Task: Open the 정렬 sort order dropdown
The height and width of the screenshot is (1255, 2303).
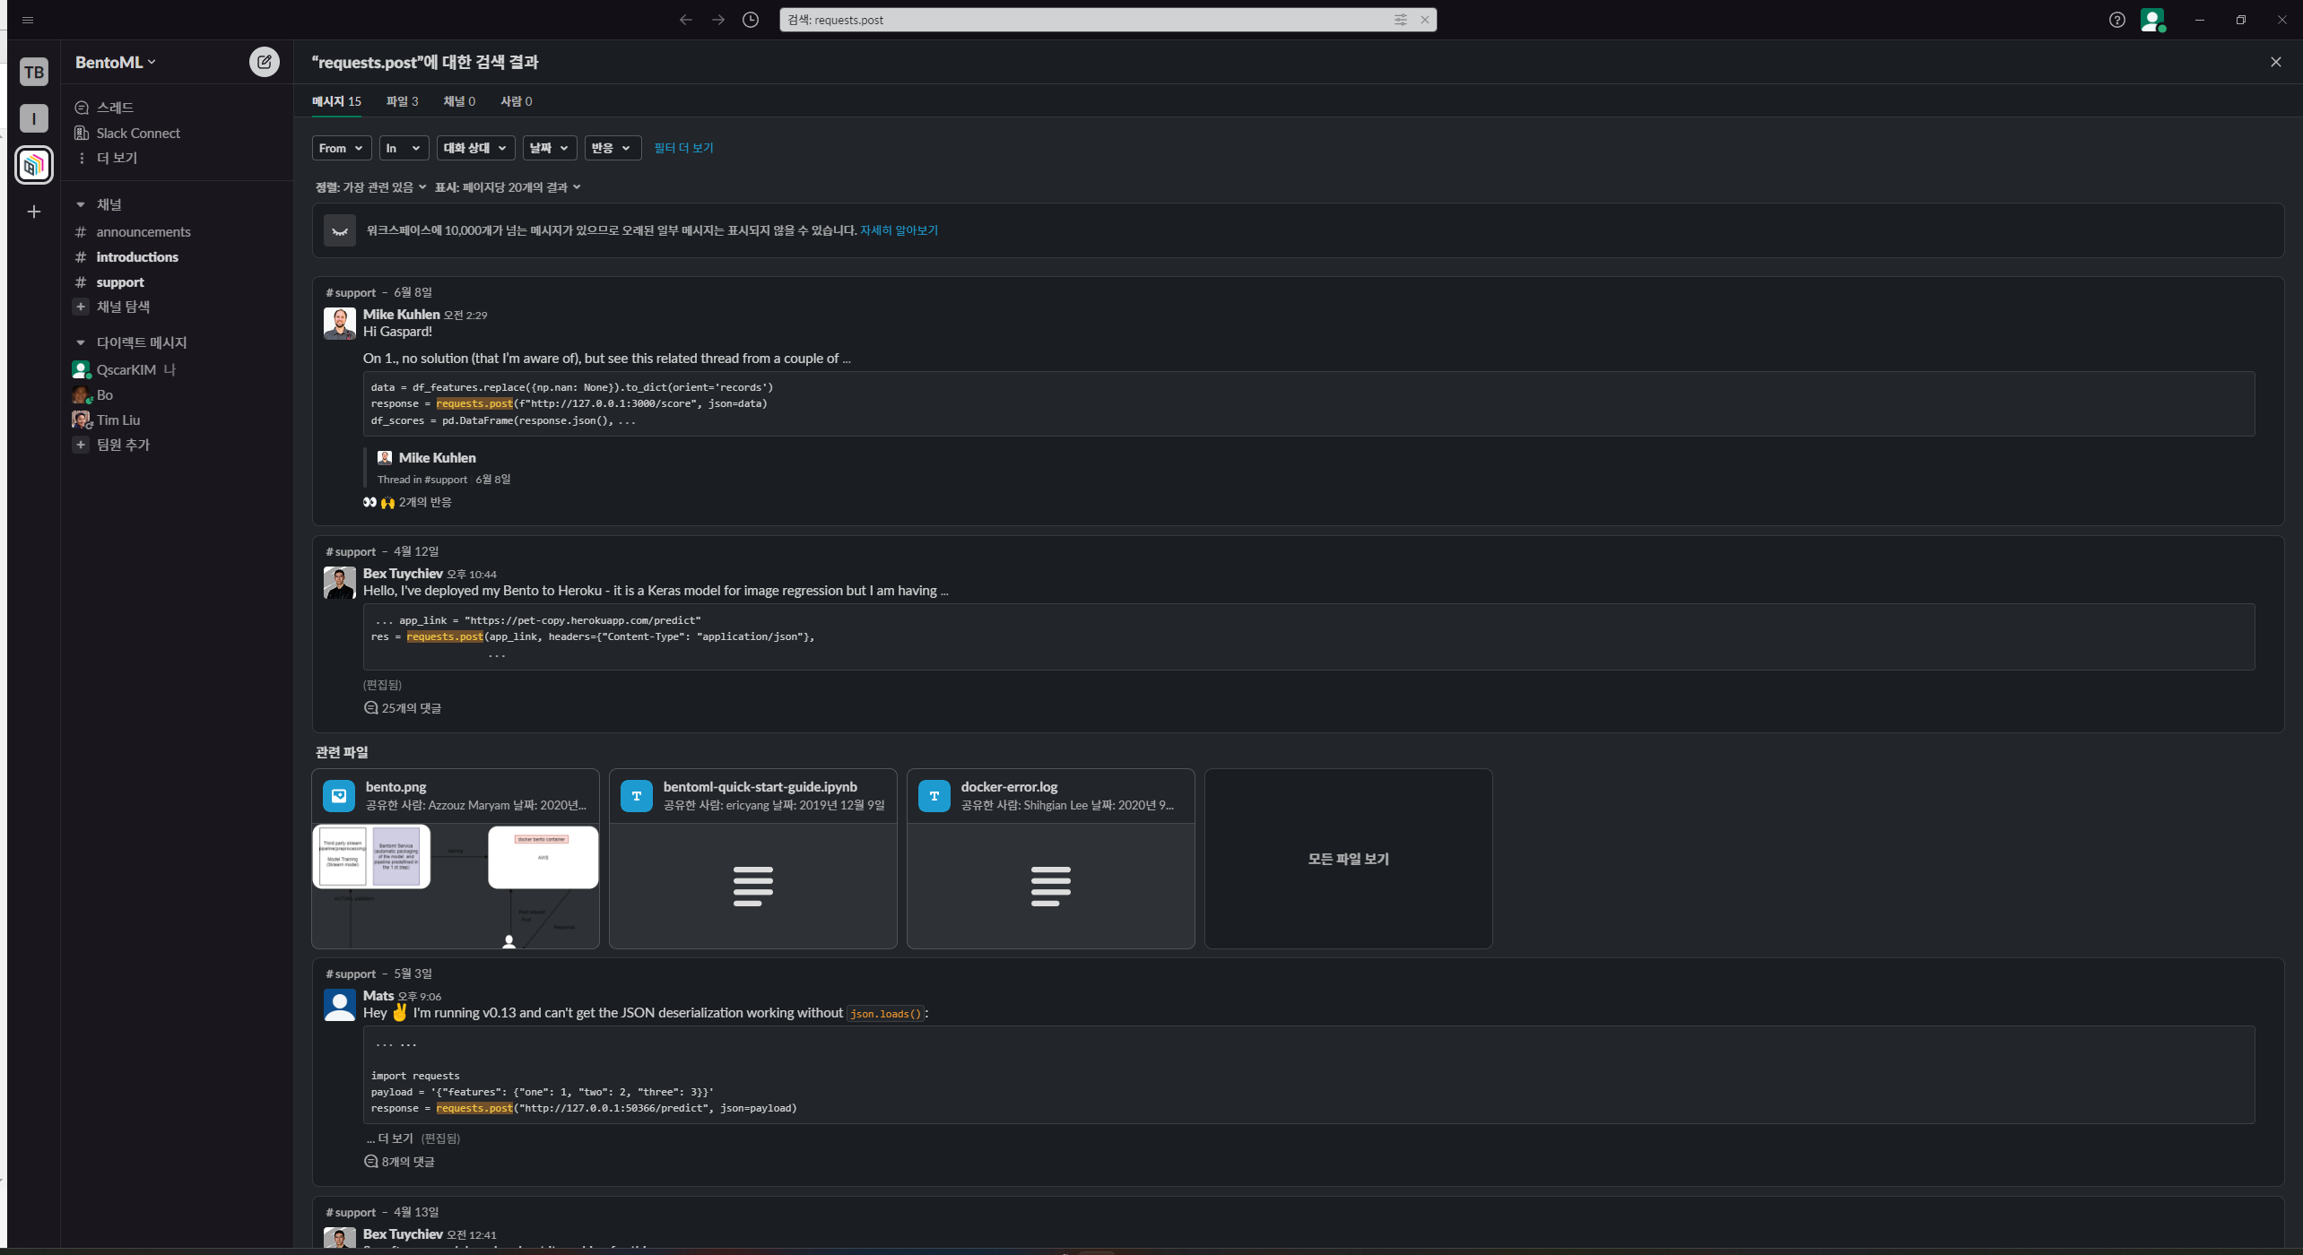Action: pos(370,187)
